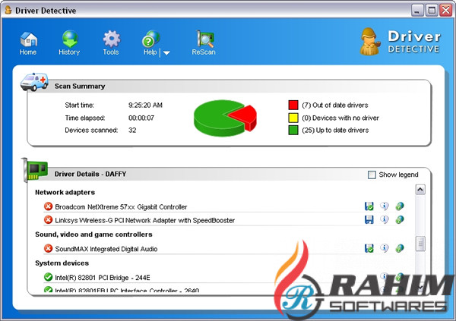Open web link for Linksys Wireless-G adapter
This screenshot has height=321, width=456.
pos(400,219)
